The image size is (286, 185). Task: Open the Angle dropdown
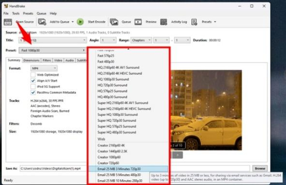108,40
